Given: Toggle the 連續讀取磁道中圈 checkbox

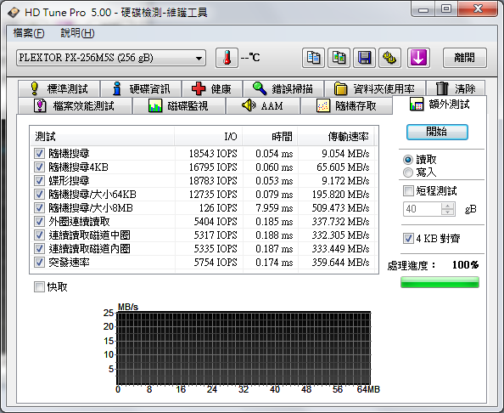Looking at the screenshot, I should pos(39,235).
